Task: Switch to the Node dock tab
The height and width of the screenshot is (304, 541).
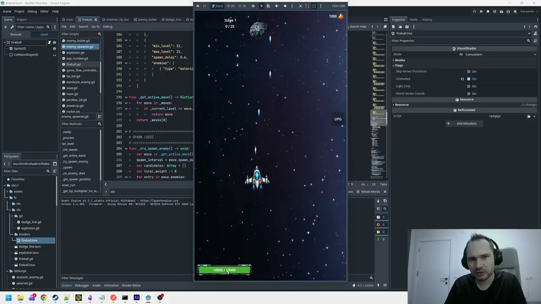Action: click(x=414, y=19)
